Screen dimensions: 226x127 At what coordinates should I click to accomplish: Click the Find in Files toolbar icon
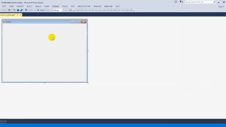point(71,10)
